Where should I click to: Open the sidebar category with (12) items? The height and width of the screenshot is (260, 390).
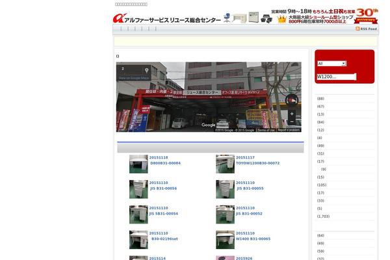(320, 130)
